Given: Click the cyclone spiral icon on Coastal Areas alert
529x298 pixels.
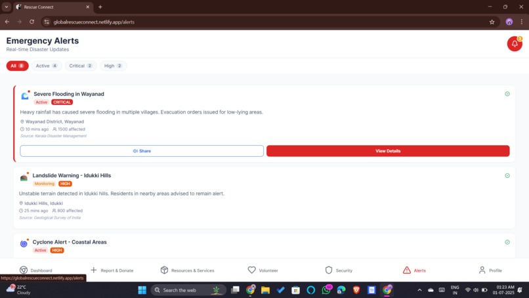Looking at the screenshot, I should point(24,244).
